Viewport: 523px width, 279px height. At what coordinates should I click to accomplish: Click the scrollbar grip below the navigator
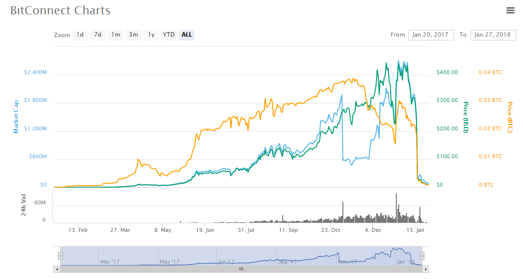(x=241, y=269)
